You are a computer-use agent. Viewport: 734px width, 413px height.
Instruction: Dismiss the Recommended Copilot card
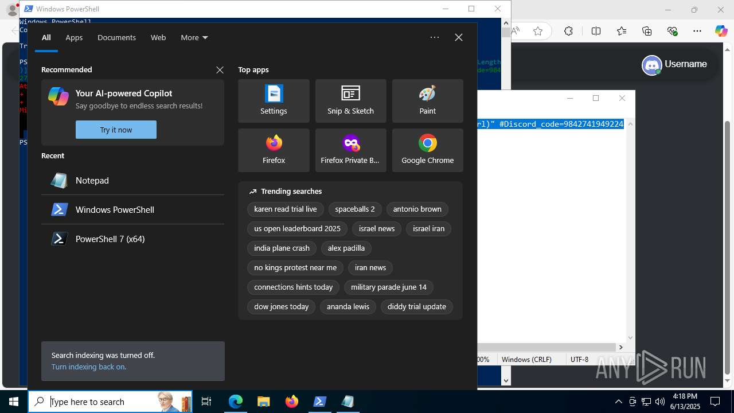click(x=220, y=70)
